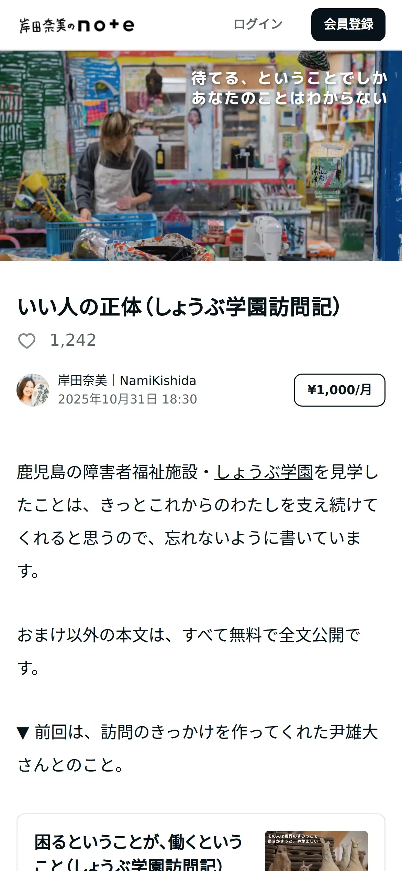The image size is (402, 871).
Task: Click author name 岸田奈美｜NamiKishida
Action: [127, 381]
